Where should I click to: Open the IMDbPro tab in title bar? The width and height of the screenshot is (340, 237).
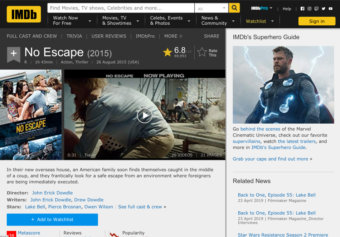point(145,36)
